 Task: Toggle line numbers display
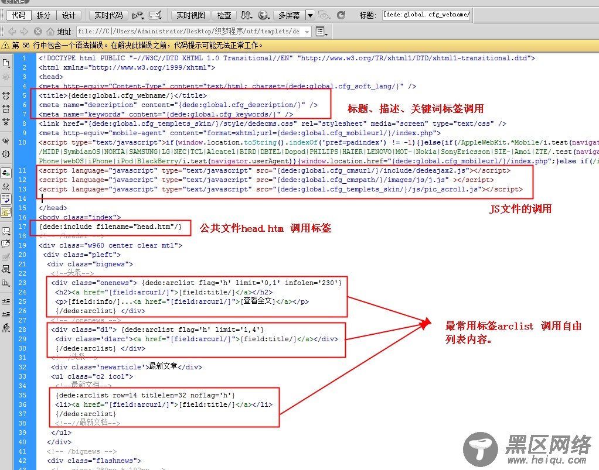coord(6,173)
